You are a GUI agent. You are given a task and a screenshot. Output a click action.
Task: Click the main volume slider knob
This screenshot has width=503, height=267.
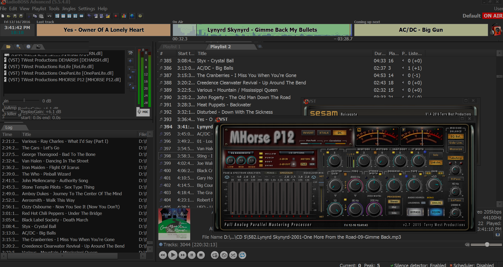(x=487, y=244)
